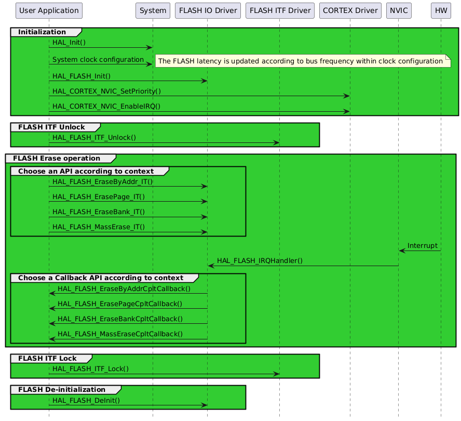Select the HAL_FLASH_ITF_Lock() message
Image resolution: width=461 pixels, height=421 pixels.
coord(90,369)
